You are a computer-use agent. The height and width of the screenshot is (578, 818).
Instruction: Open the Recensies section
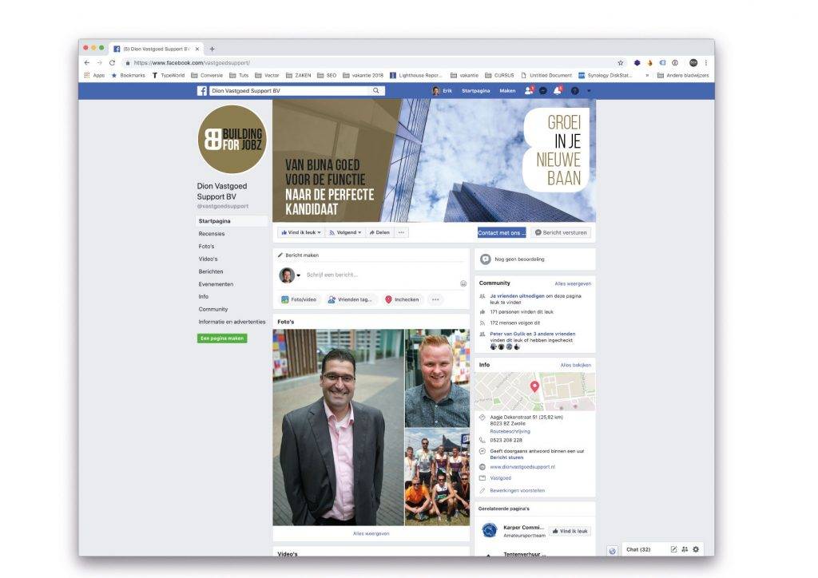click(211, 233)
